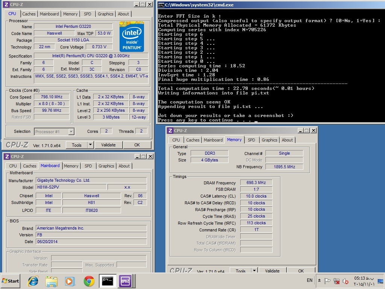Open Caches tab in the CPU window
Image resolution: width=385 pixels, height=289 pixels.
coord(29,14)
